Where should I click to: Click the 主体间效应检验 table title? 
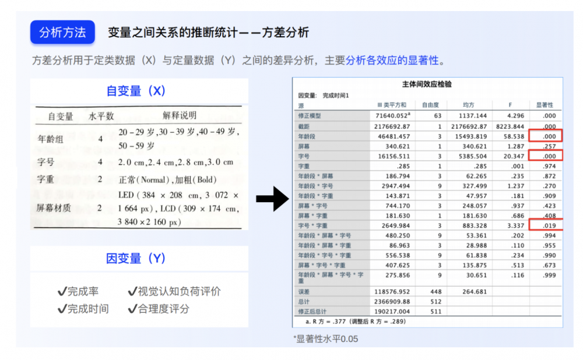coord(427,84)
